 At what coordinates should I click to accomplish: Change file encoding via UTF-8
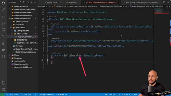tap(134, 94)
